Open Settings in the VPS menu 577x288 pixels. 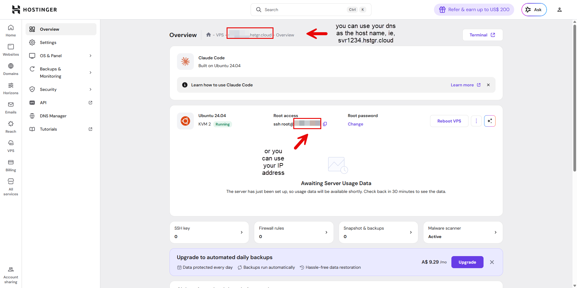point(61,42)
